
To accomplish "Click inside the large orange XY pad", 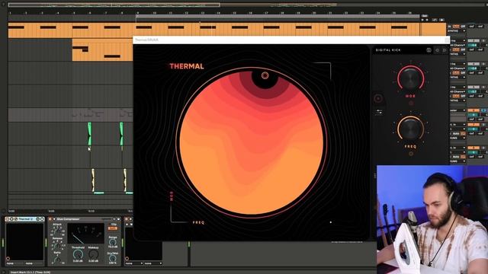I will click(x=252, y=143).
